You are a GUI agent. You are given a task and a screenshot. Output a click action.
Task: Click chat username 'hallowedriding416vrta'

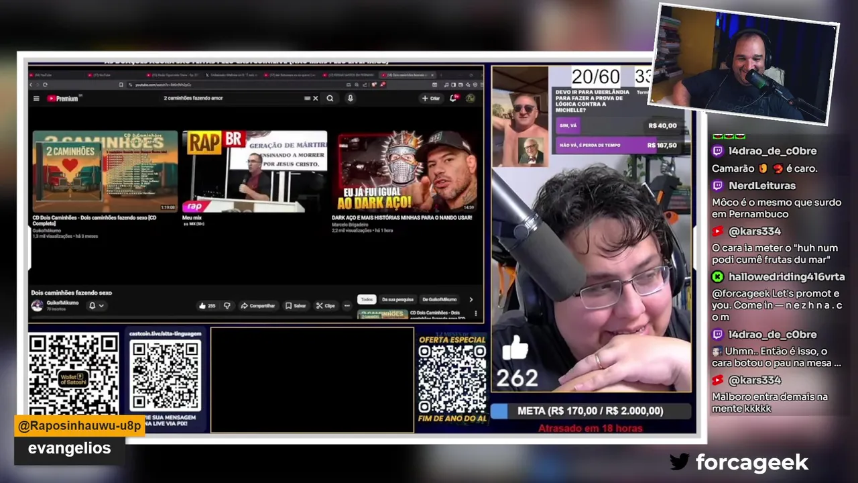coord(786,276)
